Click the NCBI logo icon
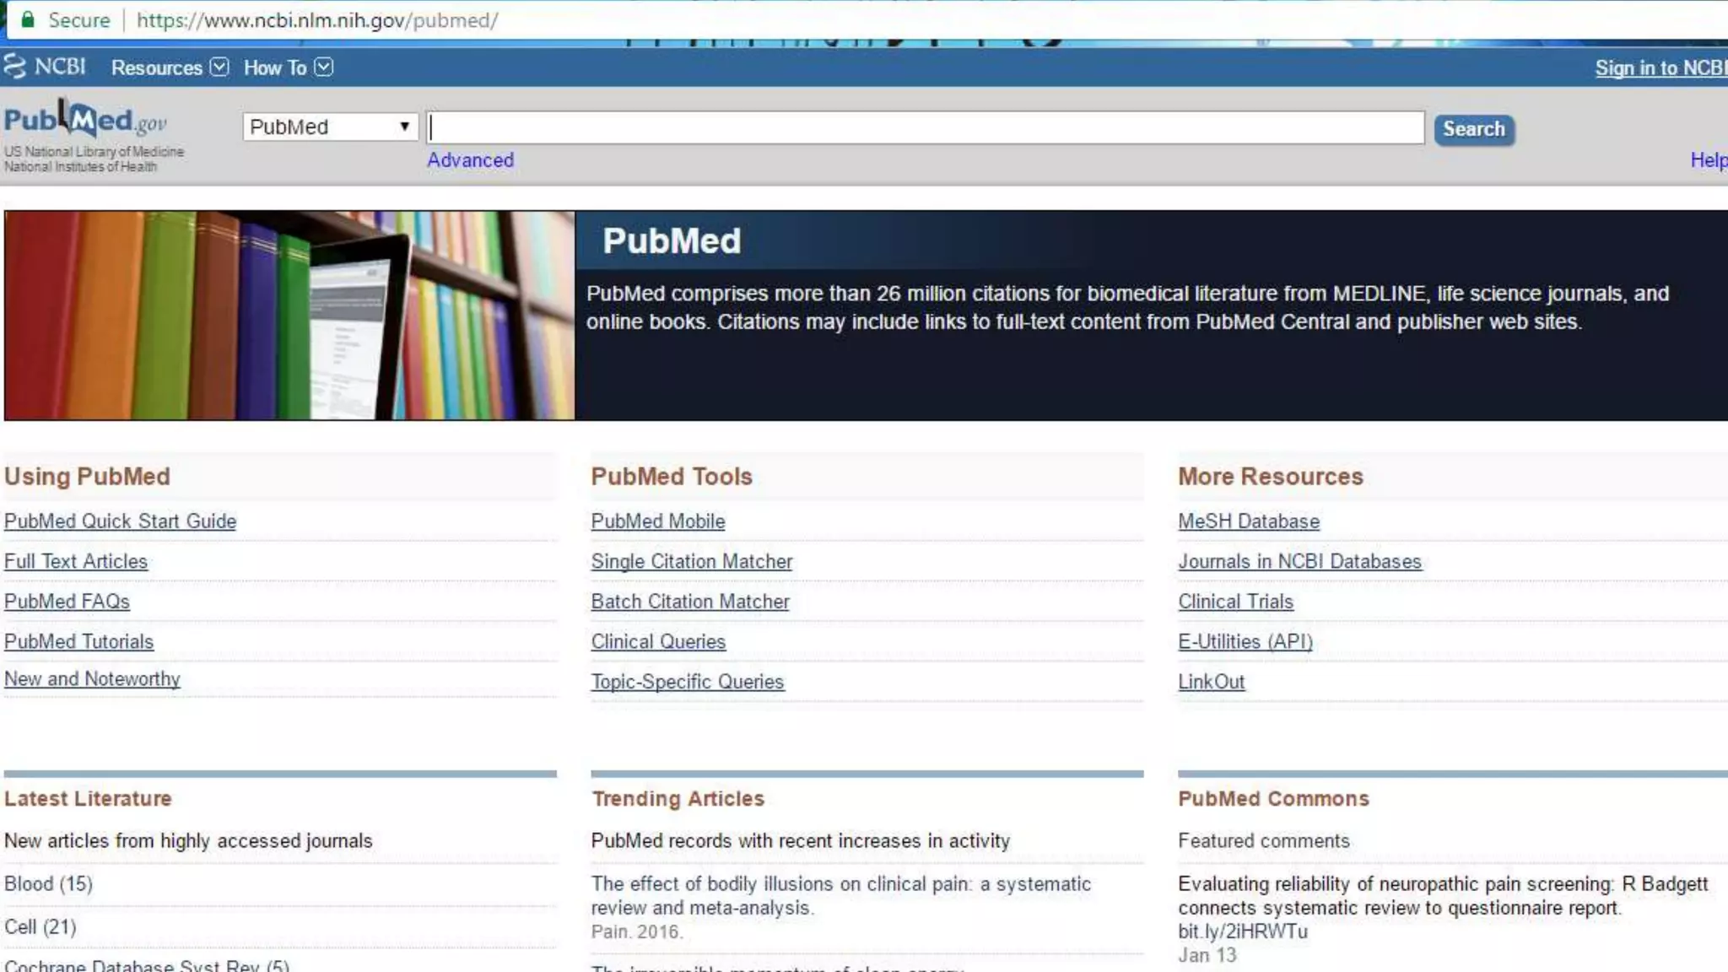Screen dimensions: 1728x972 coord(15,67)
